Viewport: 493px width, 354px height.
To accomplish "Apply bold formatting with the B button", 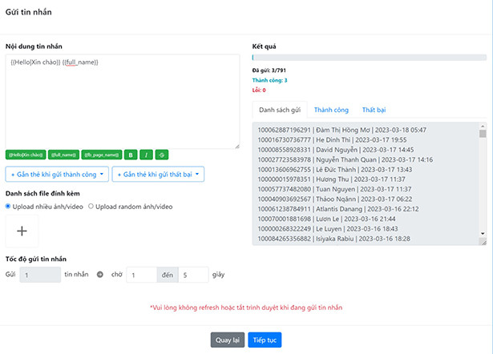I will tap(131, 155).
